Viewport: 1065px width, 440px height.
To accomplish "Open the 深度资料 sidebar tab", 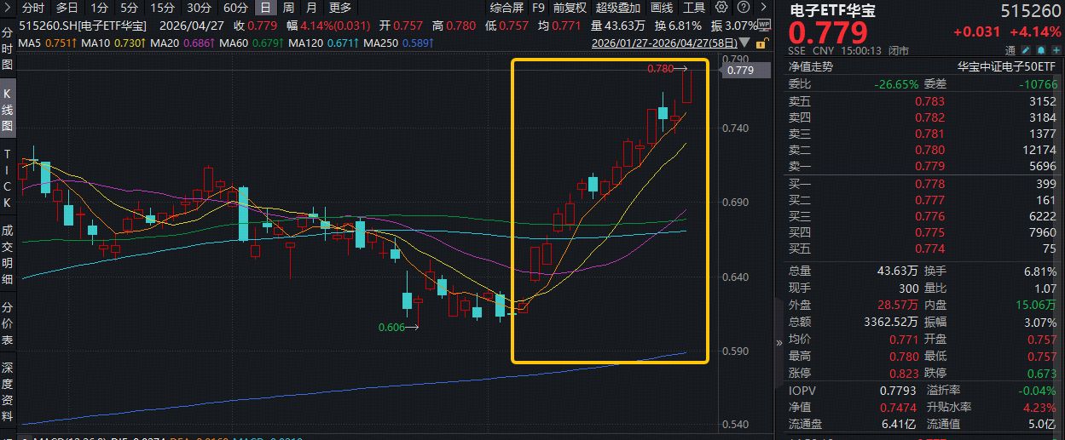I will click(x=8, y=391).
